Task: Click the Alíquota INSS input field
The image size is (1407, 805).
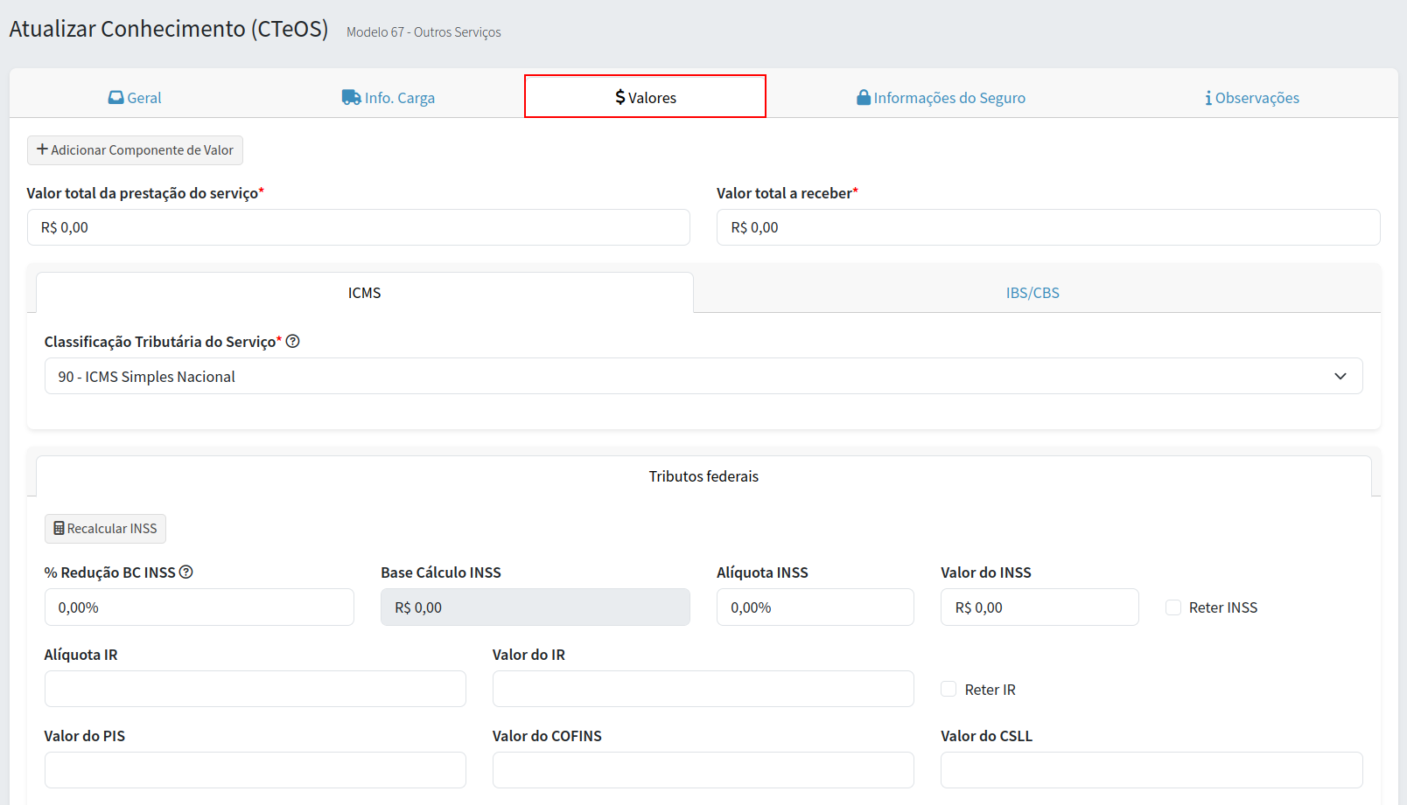Action: click(x=815, y=607)
